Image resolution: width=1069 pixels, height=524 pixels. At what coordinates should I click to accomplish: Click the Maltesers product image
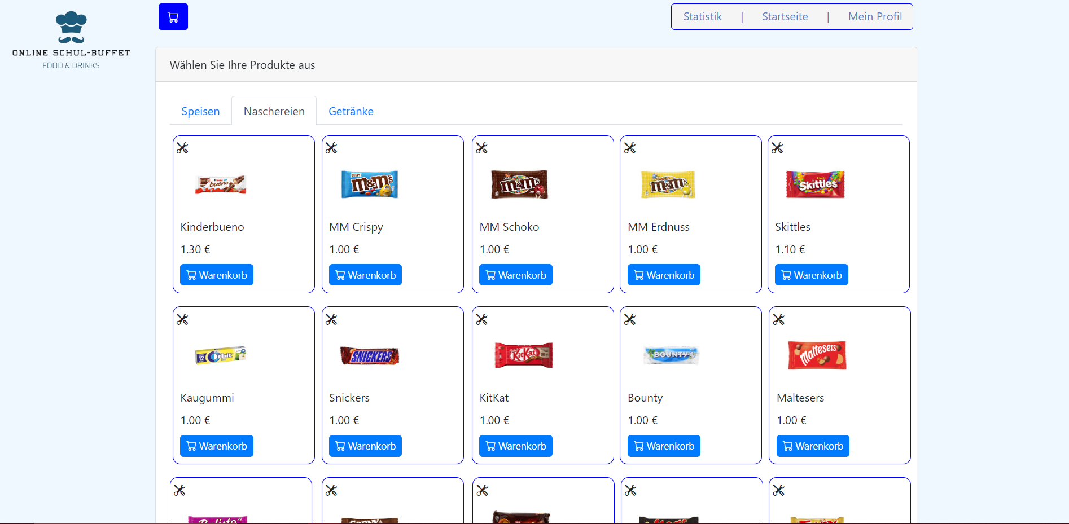click(x=817, y=355)
